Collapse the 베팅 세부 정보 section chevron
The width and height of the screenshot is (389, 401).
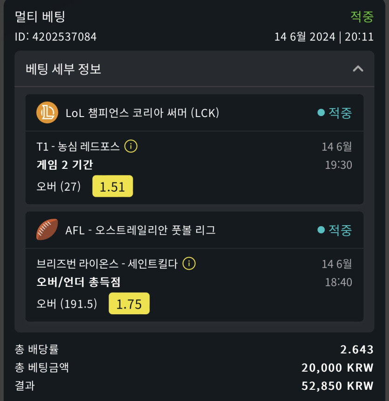pyautogui.click(x=358, y=69)
